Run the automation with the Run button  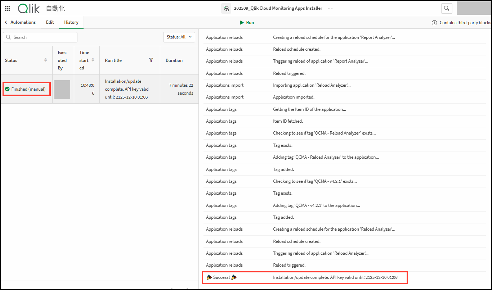pyautogui.click(x=247, y=23)
